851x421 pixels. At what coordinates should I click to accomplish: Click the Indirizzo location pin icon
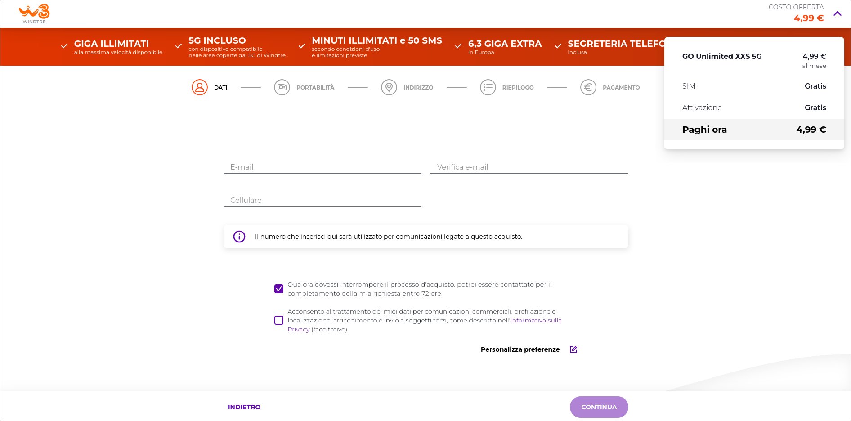coord(389,87)
